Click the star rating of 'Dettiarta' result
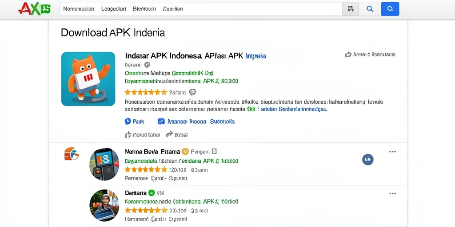This screenshot has height=227, width=455. (x=146, y=210)
